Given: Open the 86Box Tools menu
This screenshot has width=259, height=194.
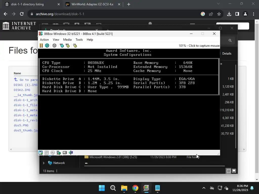Looking at the screenshot, I should coord(79,40).
